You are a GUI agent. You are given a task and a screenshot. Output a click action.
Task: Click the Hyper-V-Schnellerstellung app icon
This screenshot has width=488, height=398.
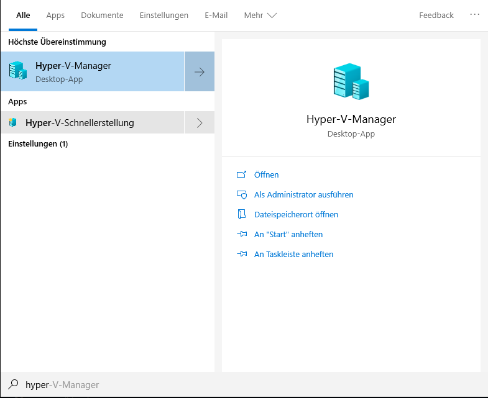click(x=12, y=123)
